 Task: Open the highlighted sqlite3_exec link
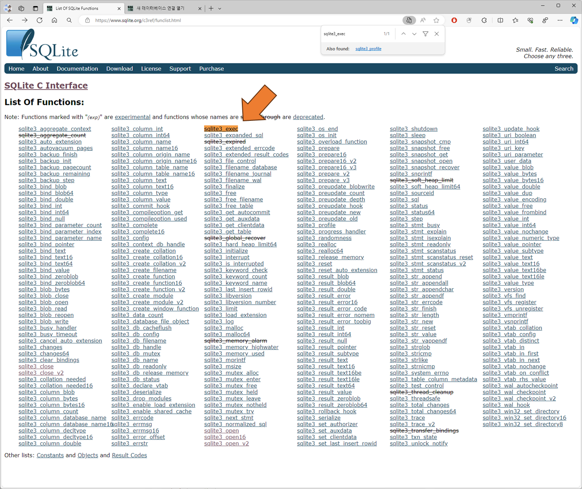pyautogui.click(x=221, y=129)
